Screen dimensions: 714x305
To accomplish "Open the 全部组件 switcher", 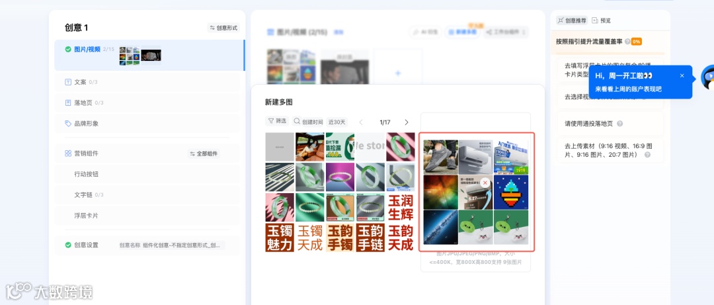I will click(x=204, y=153).
